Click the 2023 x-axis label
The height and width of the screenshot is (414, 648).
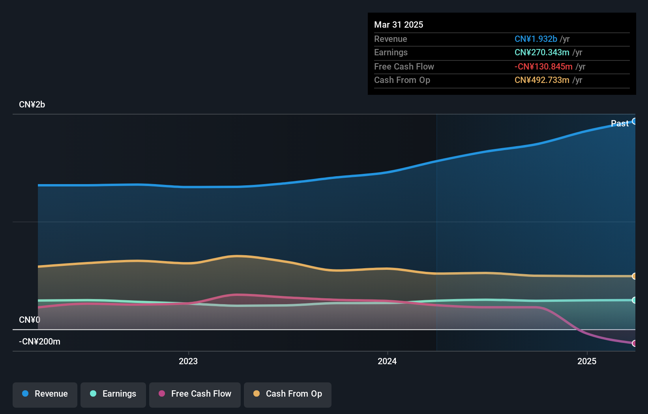pyautogui.click(x=188, y=361)
